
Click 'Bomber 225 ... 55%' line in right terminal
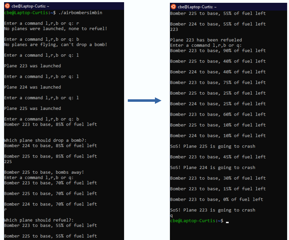point(218,13)
